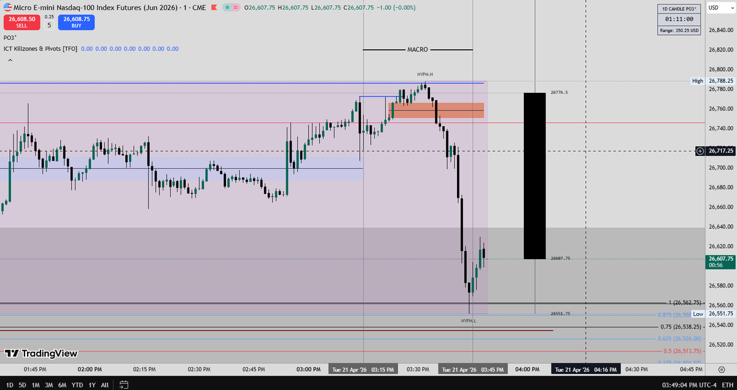The image size is (737, 390).
Task: Set time range to 1M
Action: pos(36,384)
